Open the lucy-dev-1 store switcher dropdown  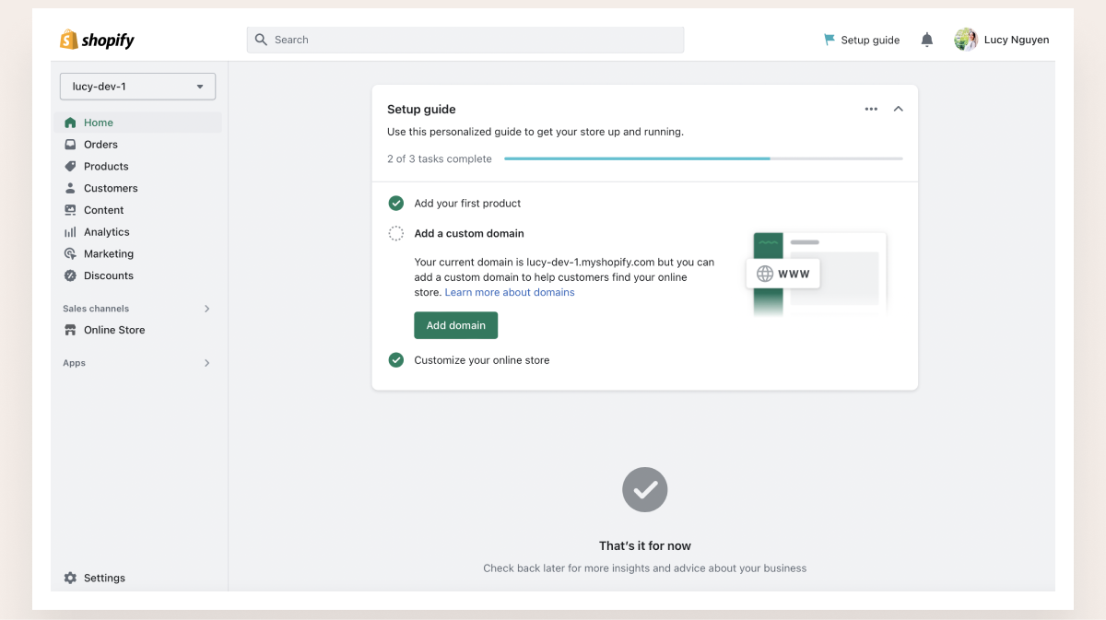(137, 87)
